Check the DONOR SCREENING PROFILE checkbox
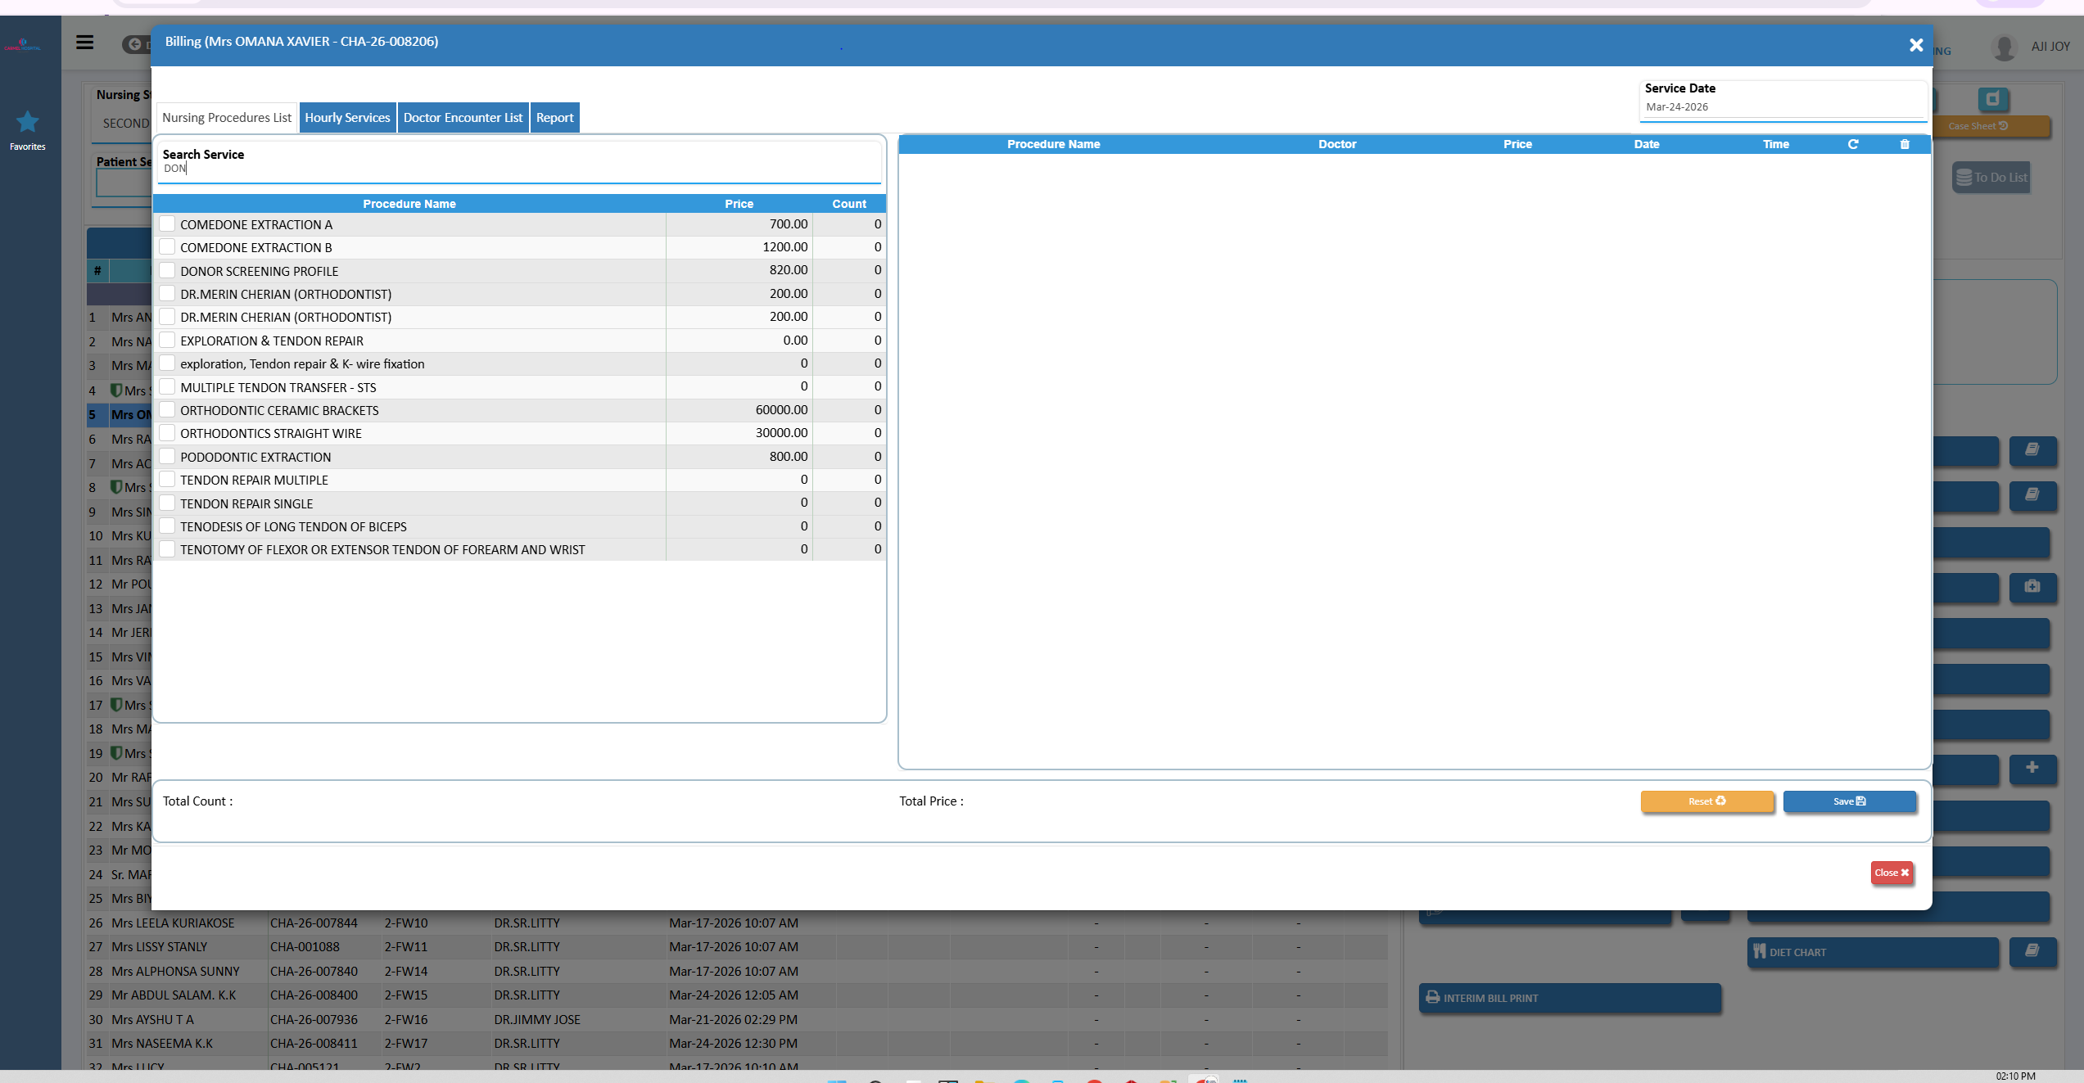This screenshot has height=1083, width=2084. (167, 270)
